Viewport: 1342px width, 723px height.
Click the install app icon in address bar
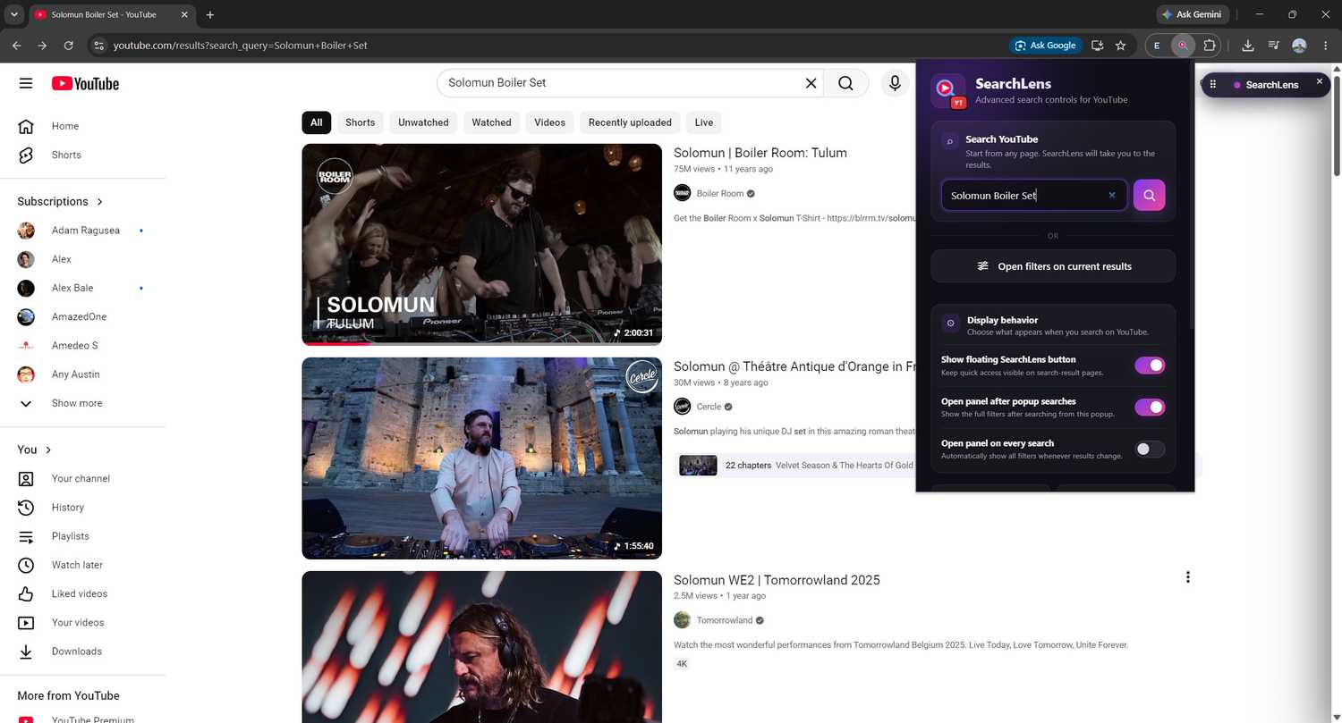(x=1097, y=46)
